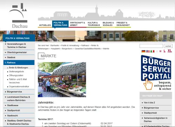Select the American flag language icon
175x127 pixels.
point(148,51)
